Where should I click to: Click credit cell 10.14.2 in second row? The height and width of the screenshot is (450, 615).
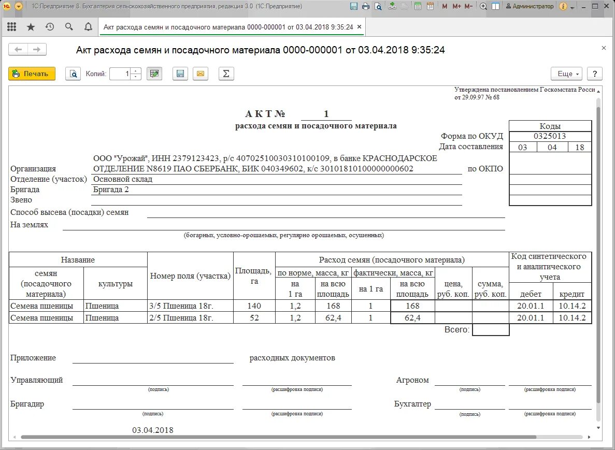coord(572,317)
